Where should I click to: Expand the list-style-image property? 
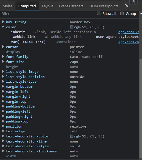3,71
